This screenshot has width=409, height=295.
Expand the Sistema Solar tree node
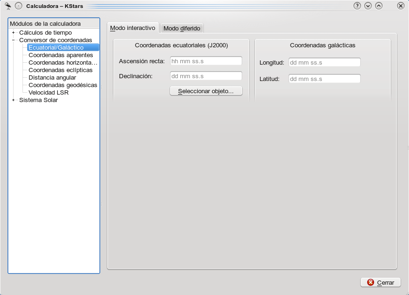(x=14, y=100)
